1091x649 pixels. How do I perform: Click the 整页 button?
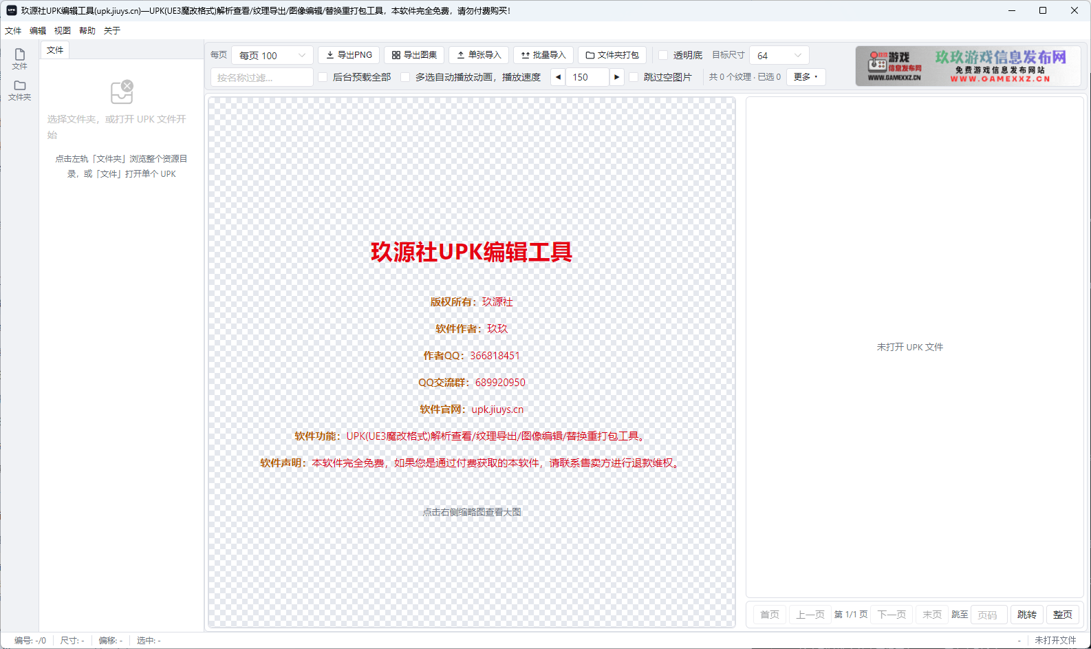click(x=1063, y=615)
